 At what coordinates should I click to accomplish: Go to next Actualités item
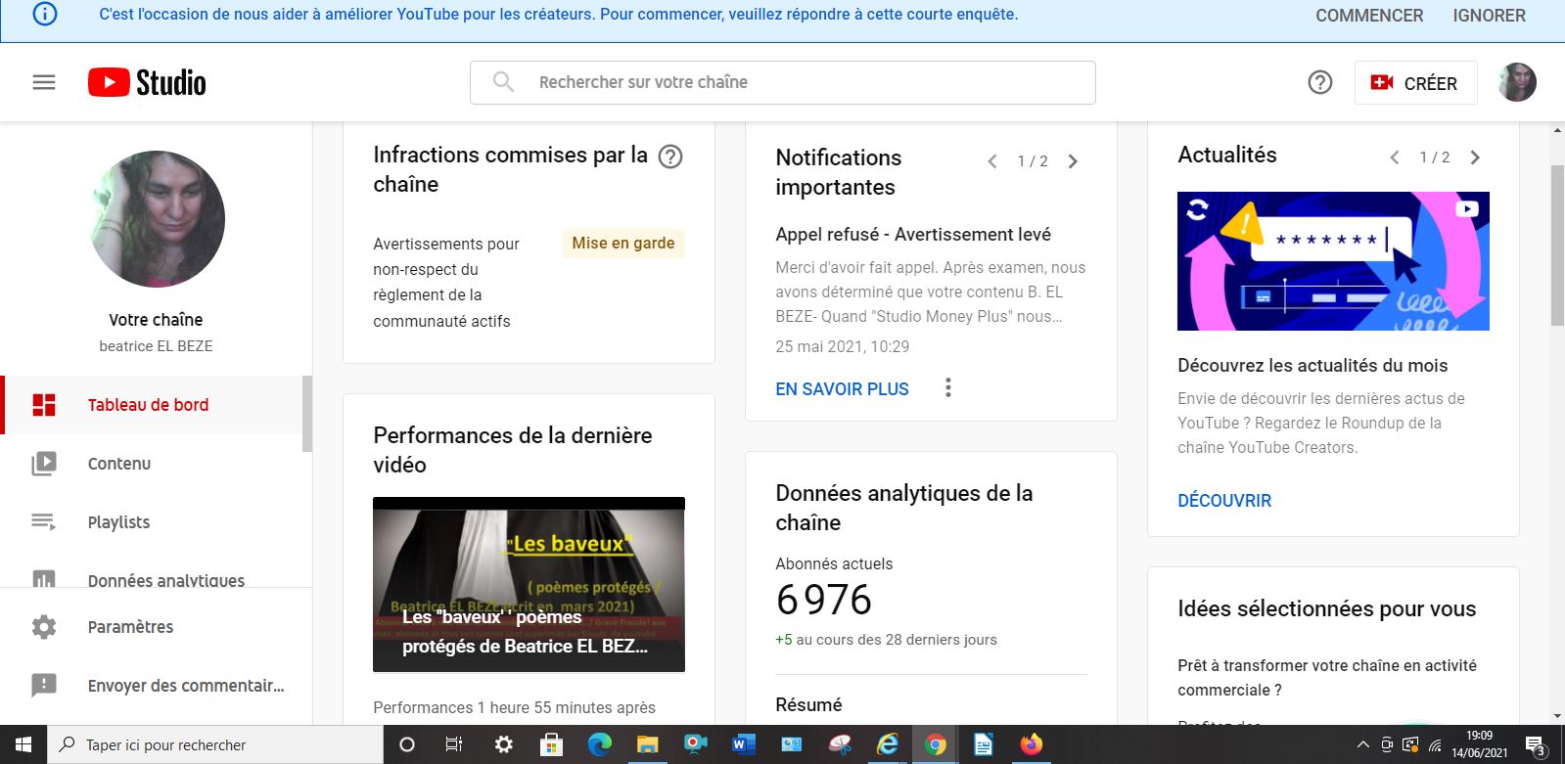pyautogui.click(x=1475, y=157)
